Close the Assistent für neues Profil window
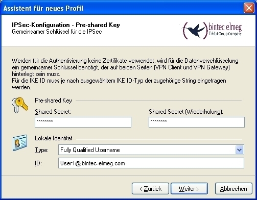Screen dimensions: 257x200 249,8
